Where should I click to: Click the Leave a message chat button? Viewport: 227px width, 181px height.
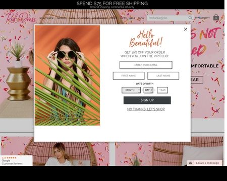[x=205, y=163]
